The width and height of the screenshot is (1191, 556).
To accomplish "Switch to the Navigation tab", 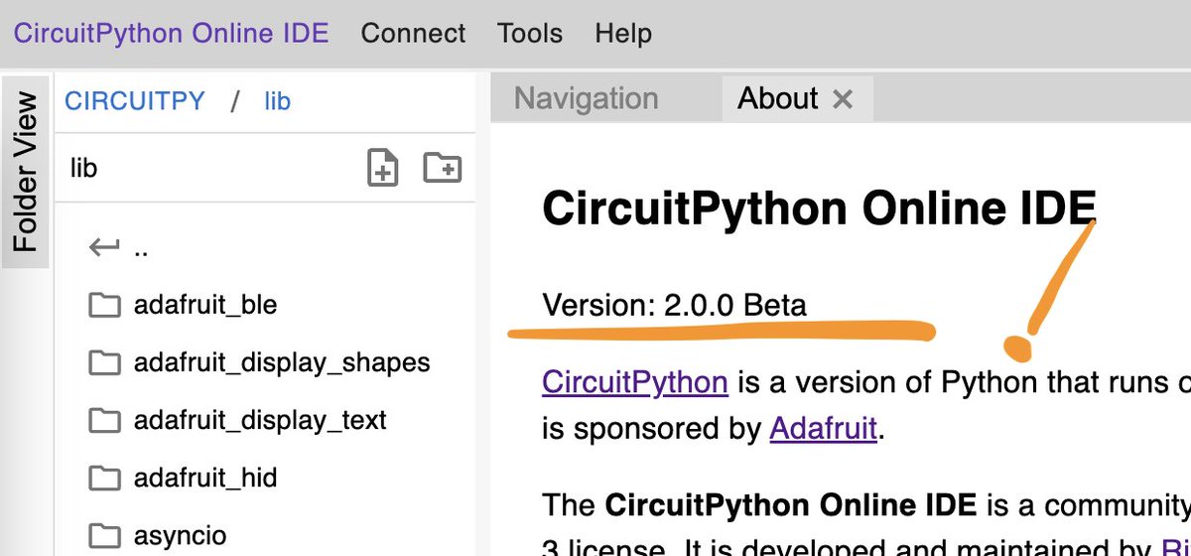I will [586, 98].
